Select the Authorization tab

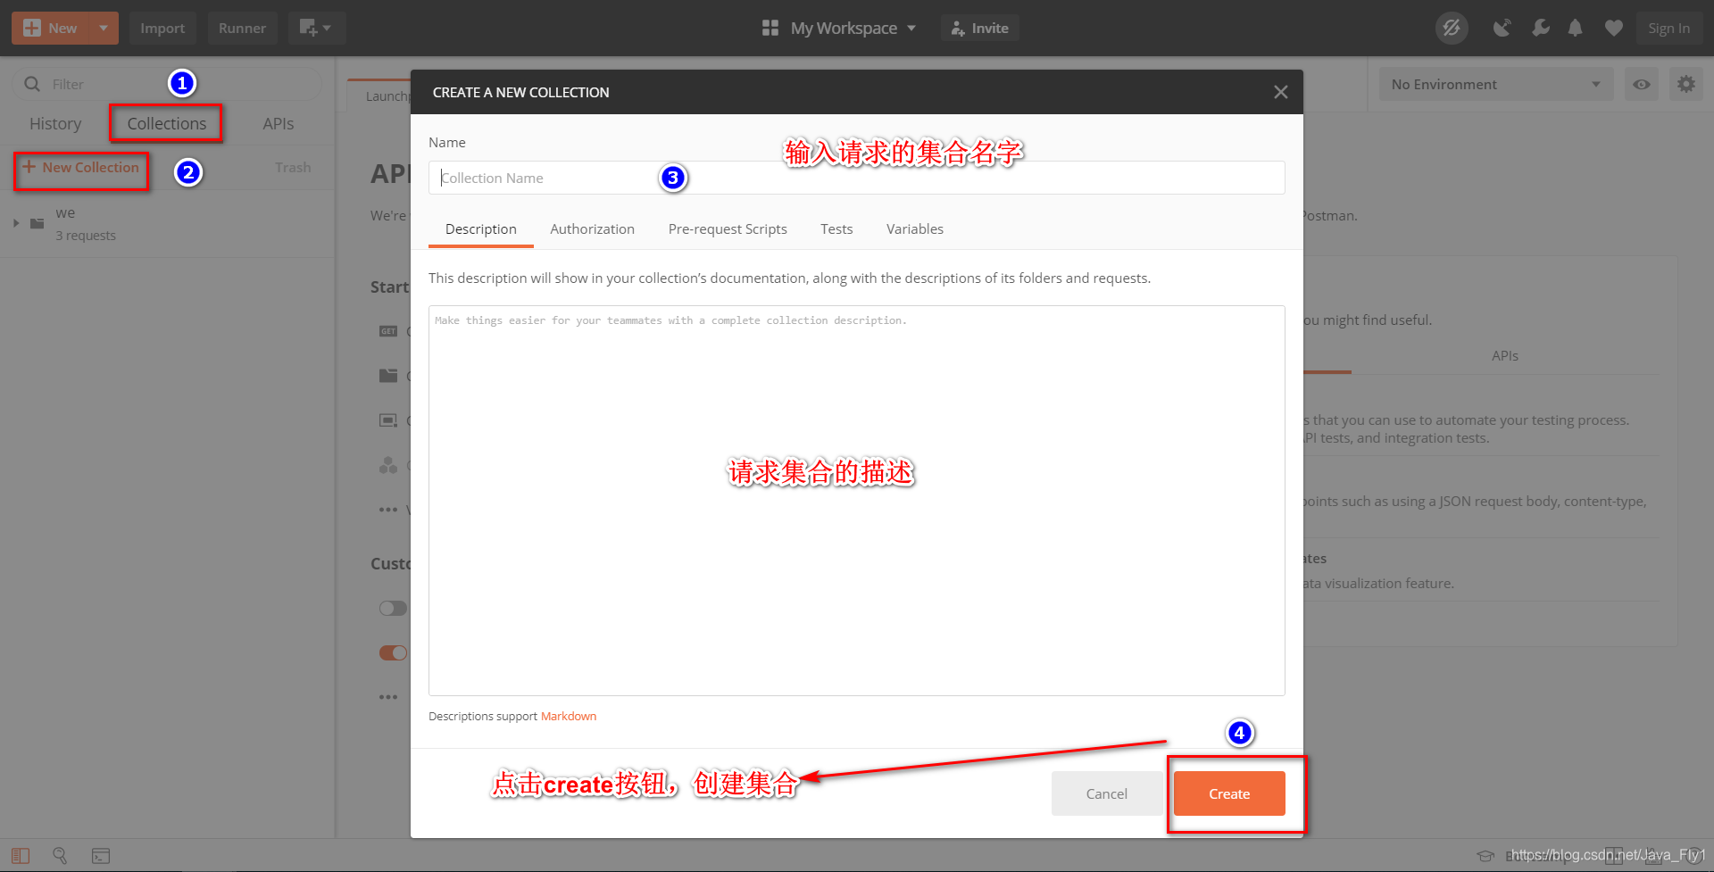[592, 229]
